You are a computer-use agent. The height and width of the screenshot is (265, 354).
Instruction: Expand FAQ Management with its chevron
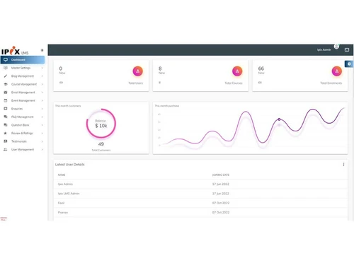(x=42, y=117)
